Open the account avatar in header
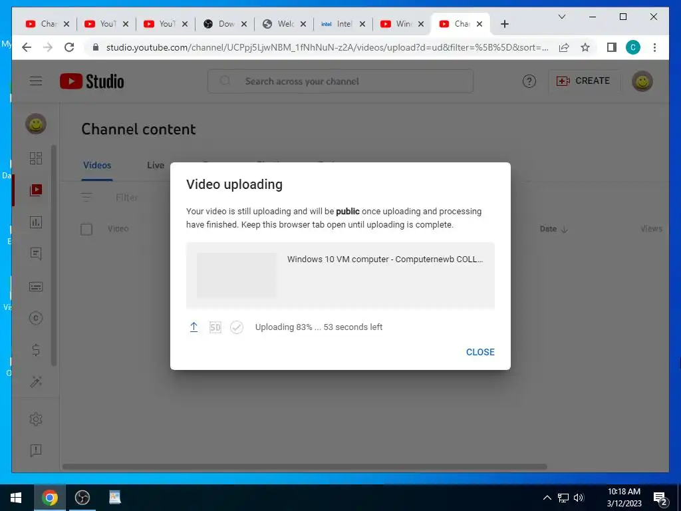Image resolution: width=681 pixels, height=511 pixels. 642,81
